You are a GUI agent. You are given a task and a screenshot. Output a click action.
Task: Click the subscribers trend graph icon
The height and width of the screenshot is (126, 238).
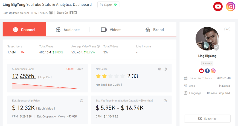(23, 52)
